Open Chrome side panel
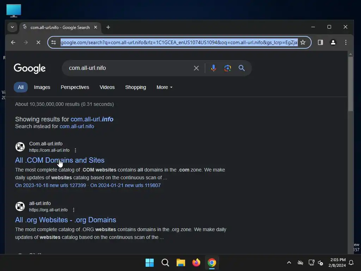The height and width of the screenshot is (271, 361). click(x=320, y=42)
